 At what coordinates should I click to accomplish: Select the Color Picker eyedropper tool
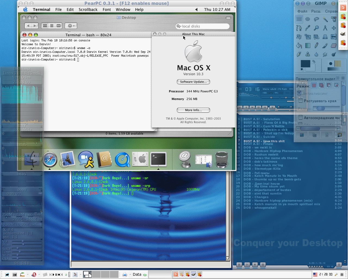(308, 28)
